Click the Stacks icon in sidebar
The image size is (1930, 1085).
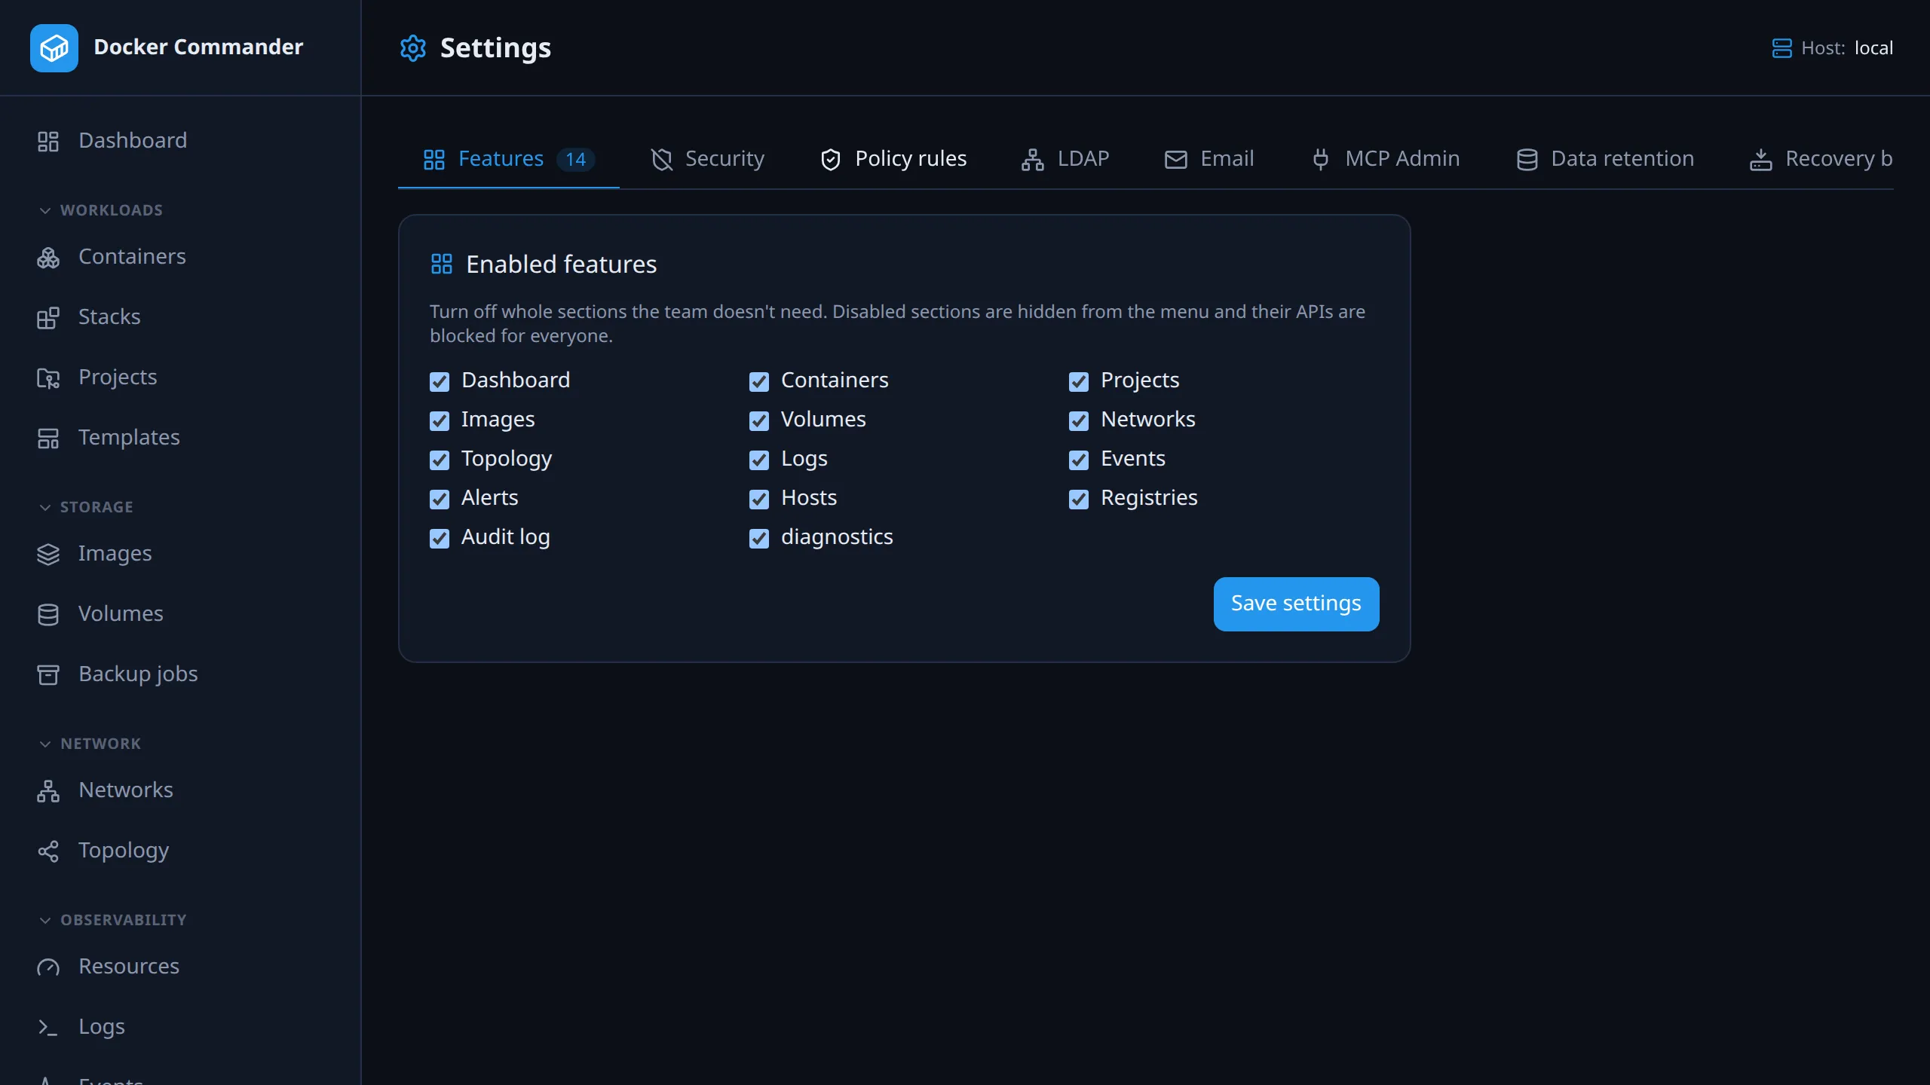coord(48,317)
